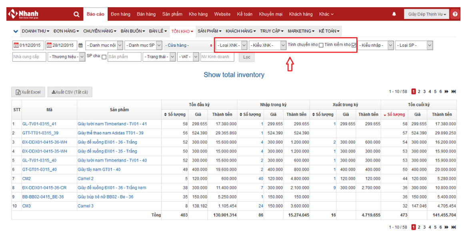Image resolution: width=468 pixels, height=236 pixels.
Task: Enable Tính chuyển kho checkbox
Action: 321,45
